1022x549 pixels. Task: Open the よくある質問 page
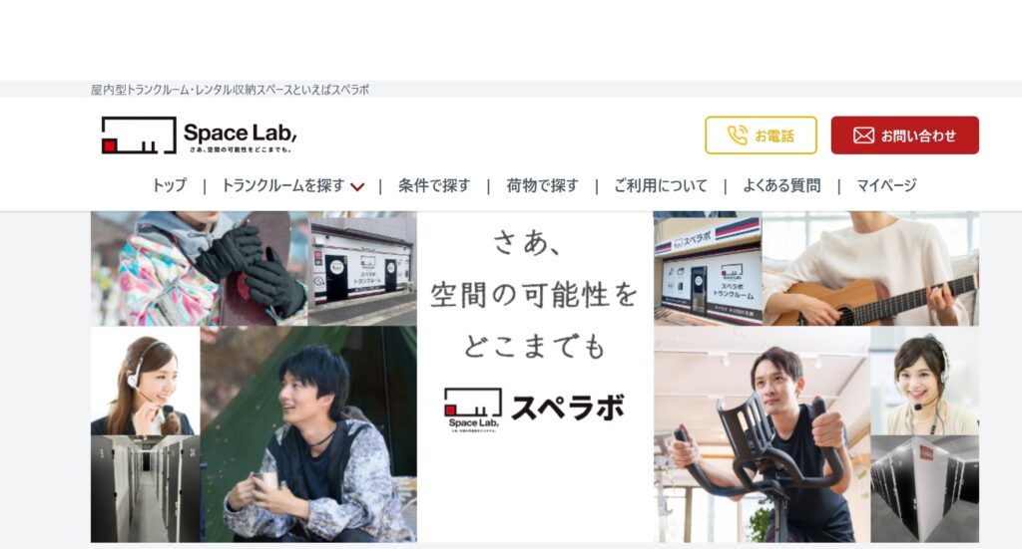click(x=781, y=185)
